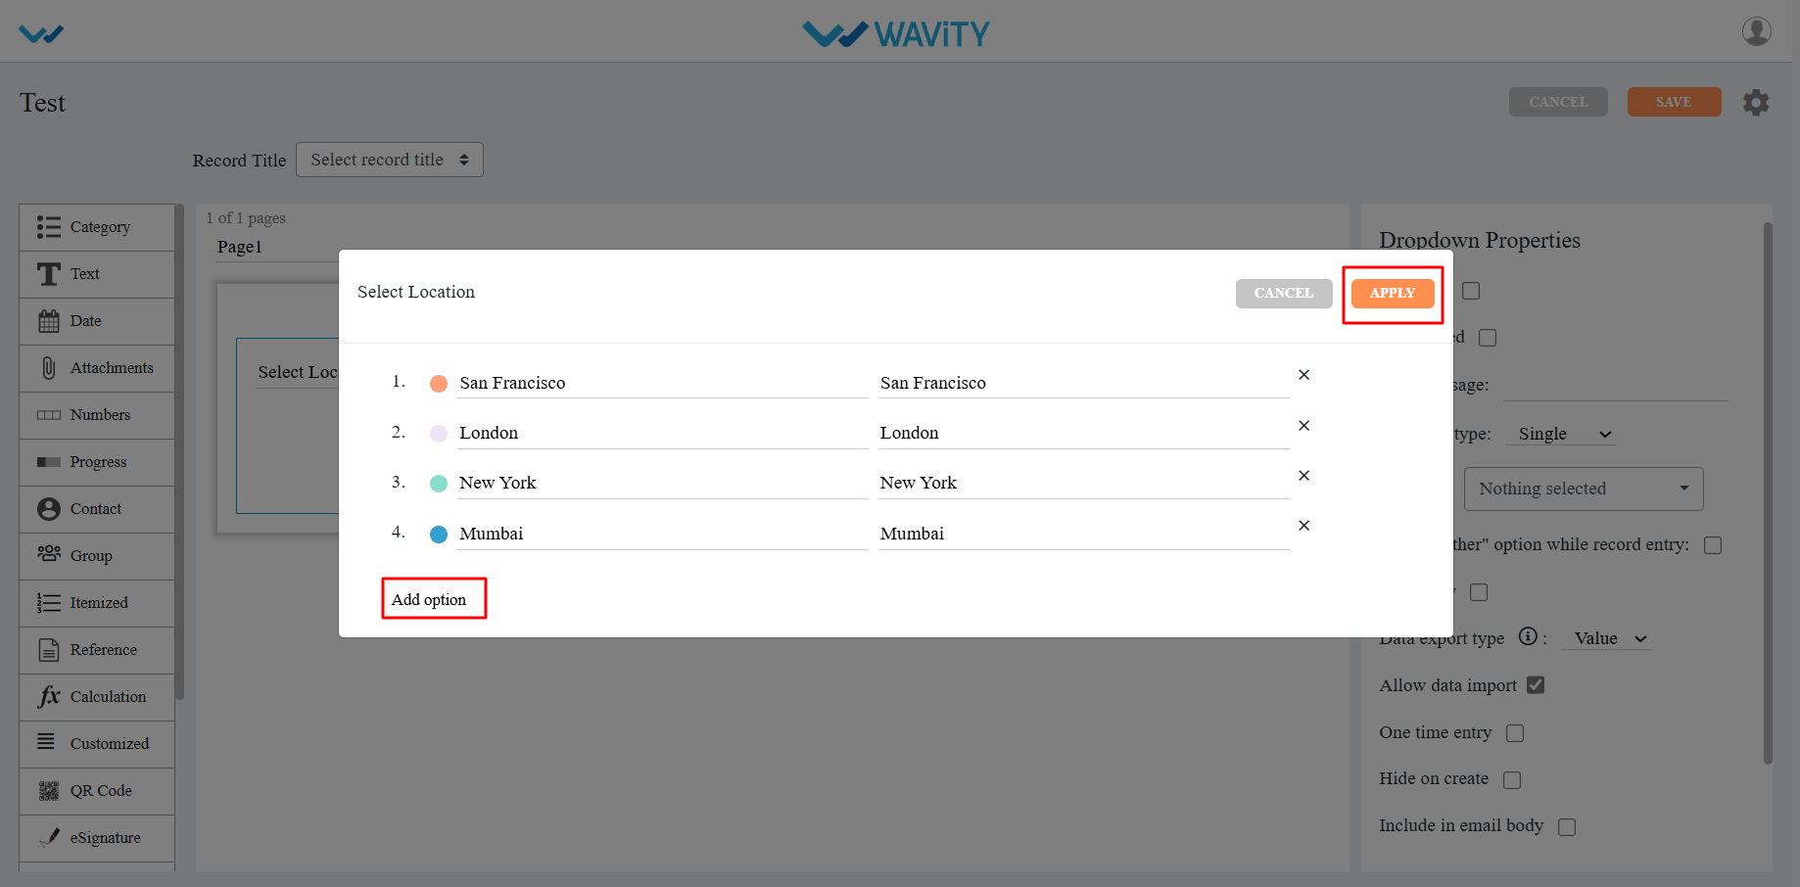The width and height of the screenshot is (1800, 887).
Task: Click the Group people icon
Action: pos(49,554)
